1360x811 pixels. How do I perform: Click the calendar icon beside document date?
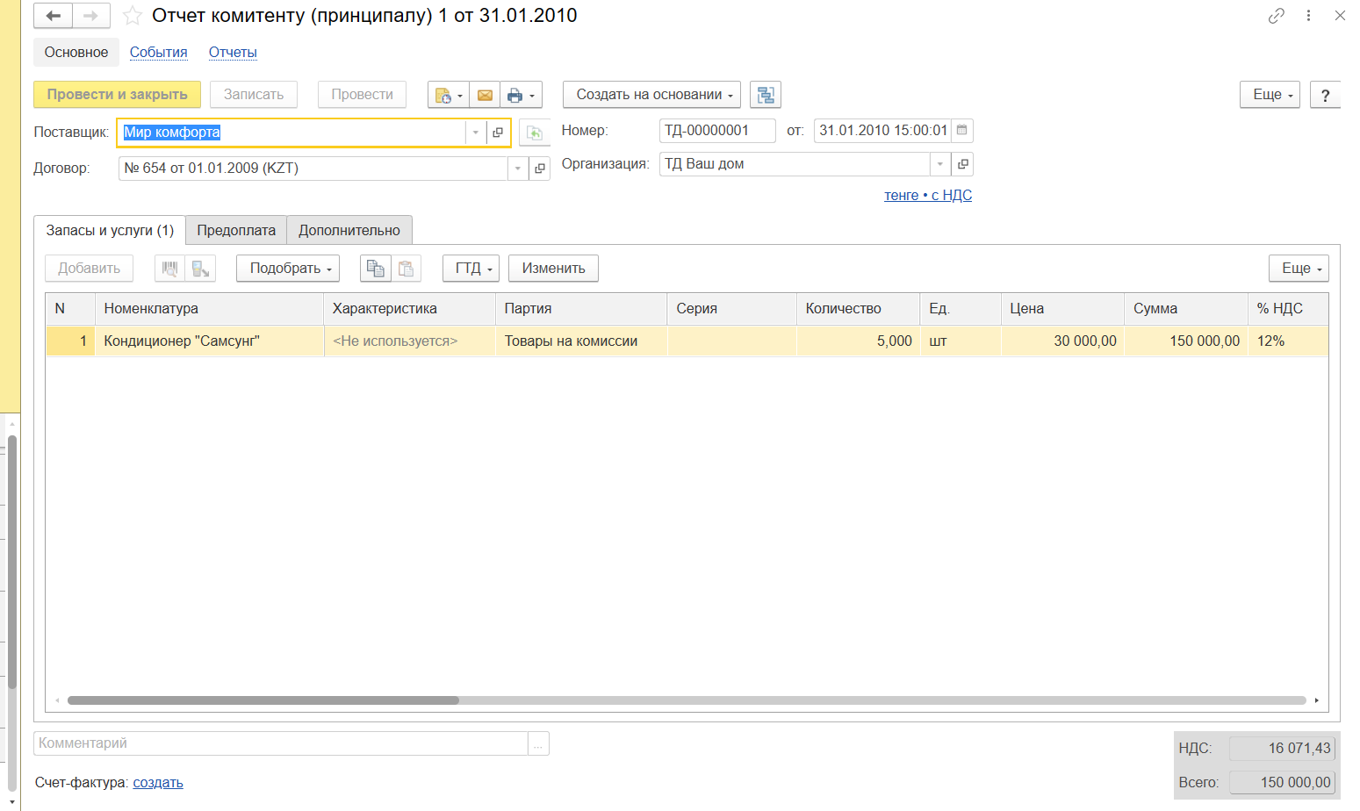click(962, 131)
